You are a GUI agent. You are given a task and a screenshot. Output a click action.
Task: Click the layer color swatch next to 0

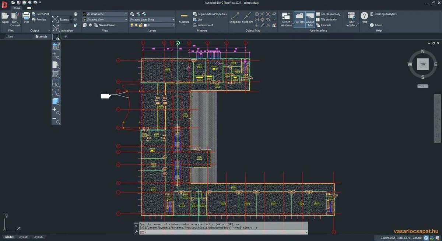coord(145,25)
